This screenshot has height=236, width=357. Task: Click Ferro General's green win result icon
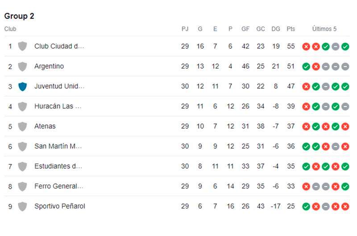[x=345, y=187]
